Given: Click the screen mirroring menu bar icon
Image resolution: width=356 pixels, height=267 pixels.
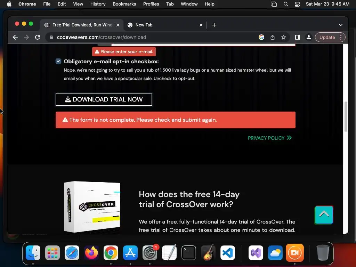Looking at the screenshot, I should tap(274, 4).
